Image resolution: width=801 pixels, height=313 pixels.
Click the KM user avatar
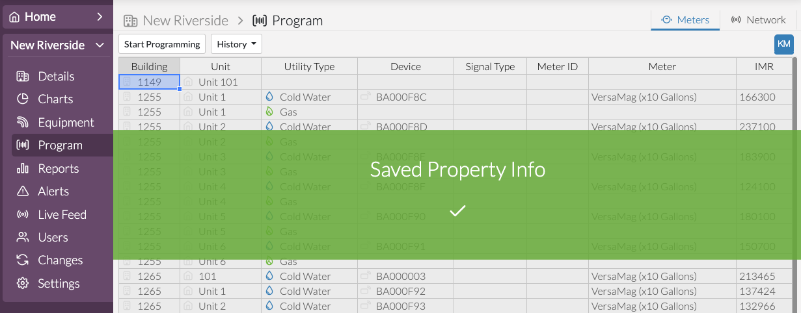[x=783, y=44]
